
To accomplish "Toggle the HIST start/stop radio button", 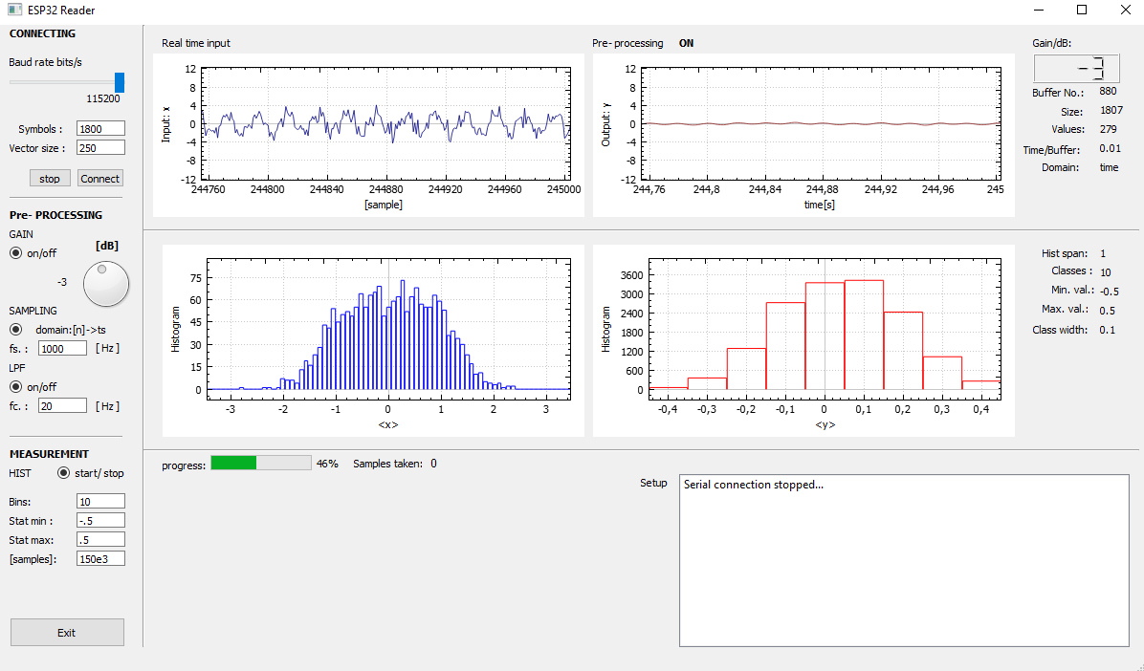I will click(63, 473).
